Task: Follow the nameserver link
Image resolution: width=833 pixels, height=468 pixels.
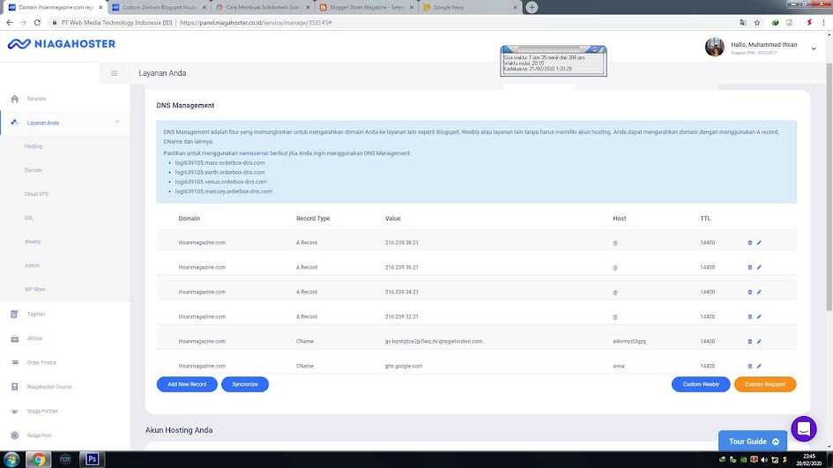Action: (254, 153)
